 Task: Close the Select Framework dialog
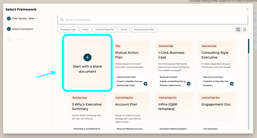click(x=247, y=9)
